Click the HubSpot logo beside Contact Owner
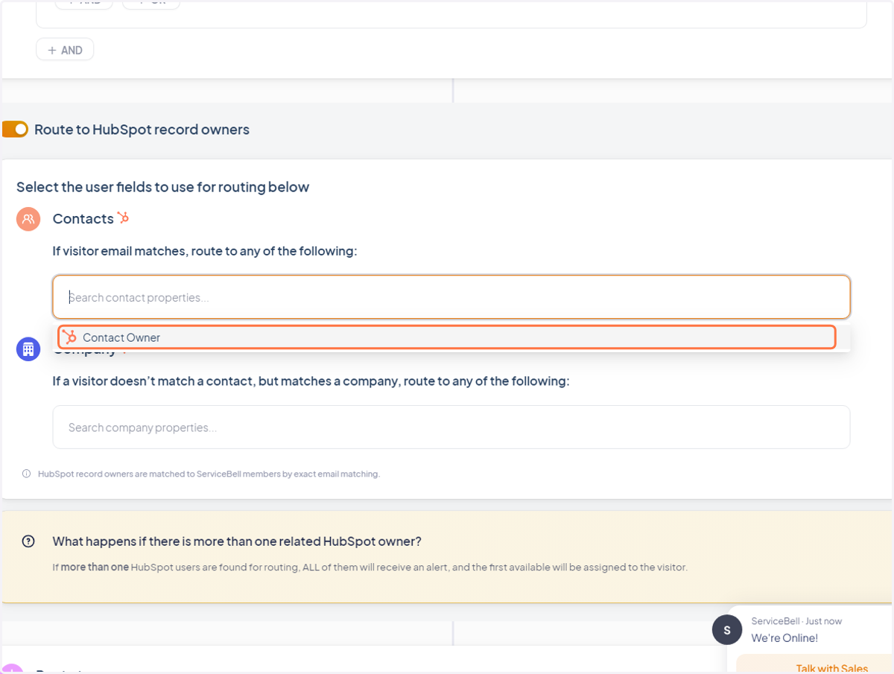 [69, 337]
